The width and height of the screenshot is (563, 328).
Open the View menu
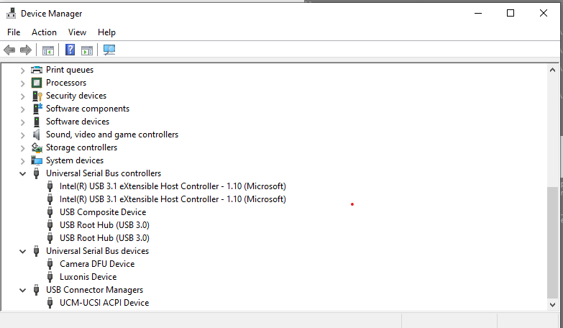click(x=77, y=32)
